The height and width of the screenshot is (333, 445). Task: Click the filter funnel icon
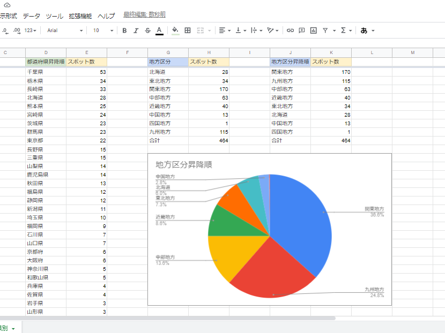(x=325, y=31)
